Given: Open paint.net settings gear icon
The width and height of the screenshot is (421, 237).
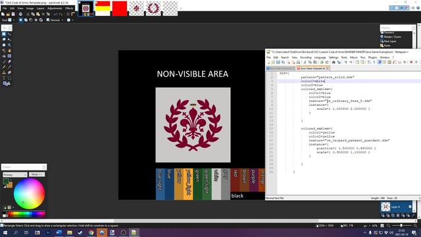Looking at the screenshot, I should click(413, 8).
